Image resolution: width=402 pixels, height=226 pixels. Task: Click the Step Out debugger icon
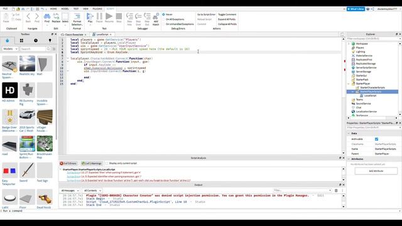coord(147,16)
